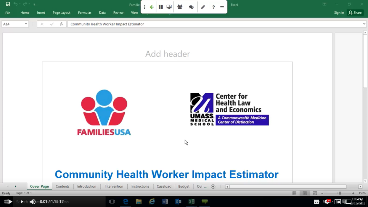Screen dimensions: 368x207
Task: Switch to the Intervention sheet tab
Action: (114, 186)
